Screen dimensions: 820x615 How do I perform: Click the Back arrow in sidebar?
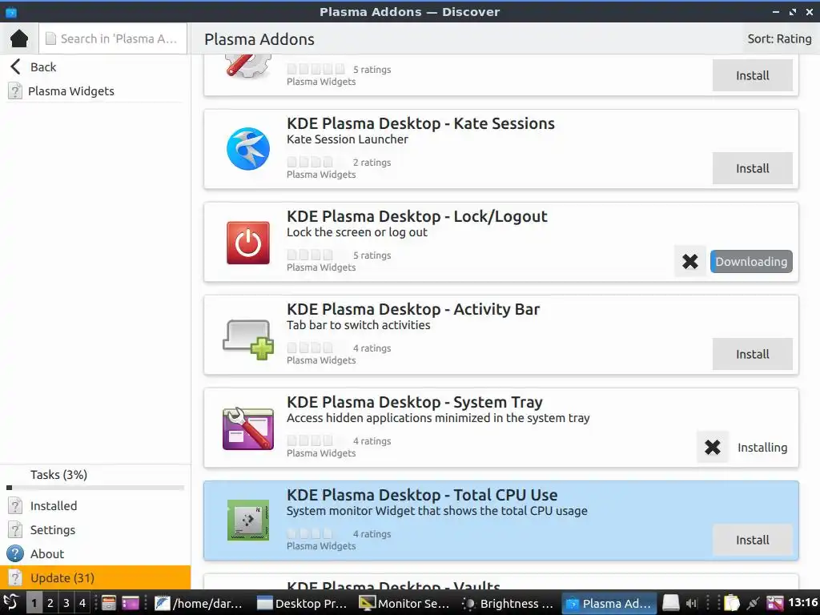click(16, 67)
